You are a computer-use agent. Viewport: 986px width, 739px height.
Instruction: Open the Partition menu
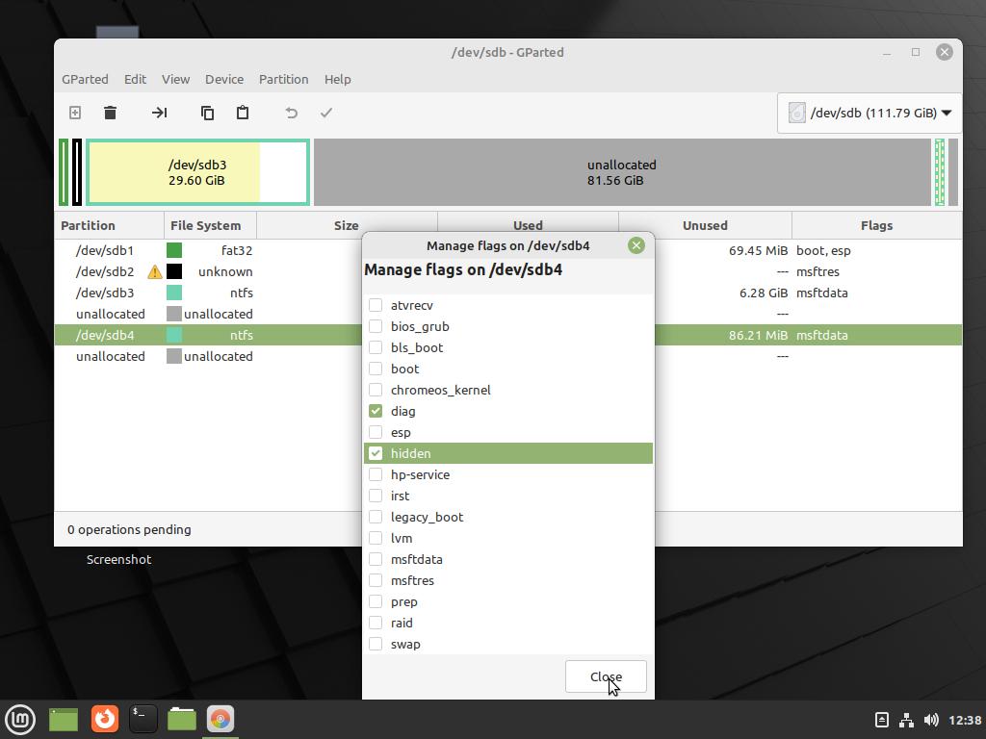click(x=283, y=79)
